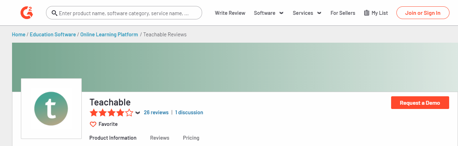Open Write Review page
This screenshot has height=146, width=458.
(230, 13)
